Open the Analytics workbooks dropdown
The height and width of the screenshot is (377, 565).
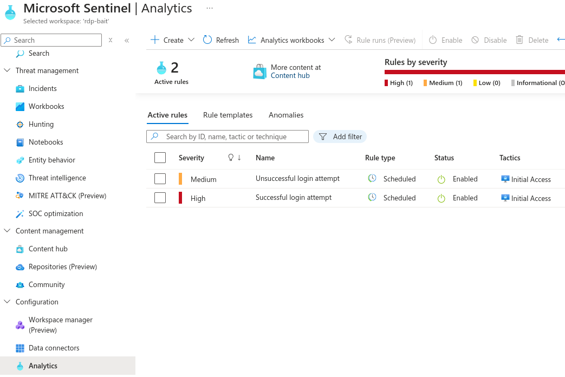(x=291, y=40)
